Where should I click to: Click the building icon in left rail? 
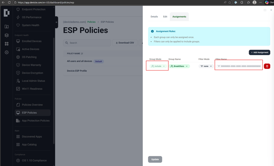(x=7, y=27)
